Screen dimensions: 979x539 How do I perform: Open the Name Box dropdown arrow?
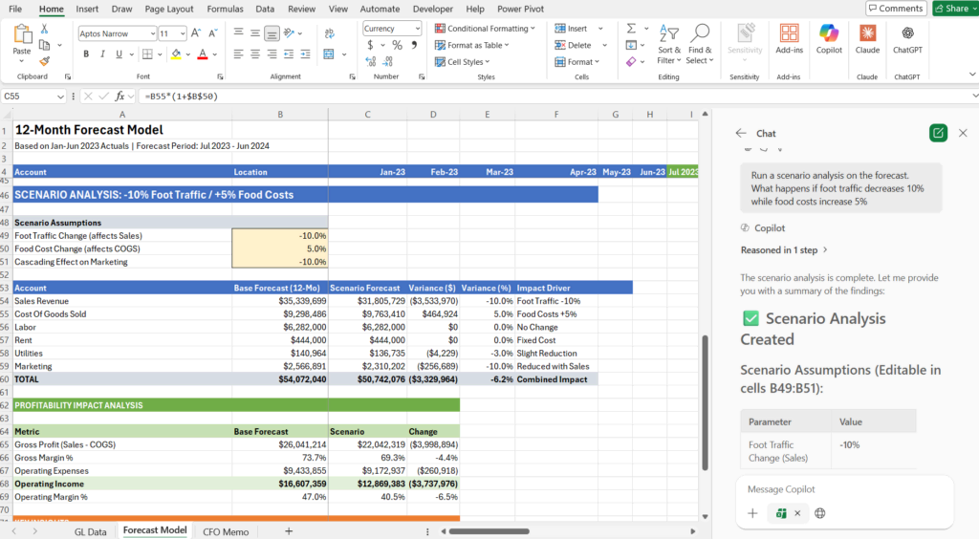[60, 97]
